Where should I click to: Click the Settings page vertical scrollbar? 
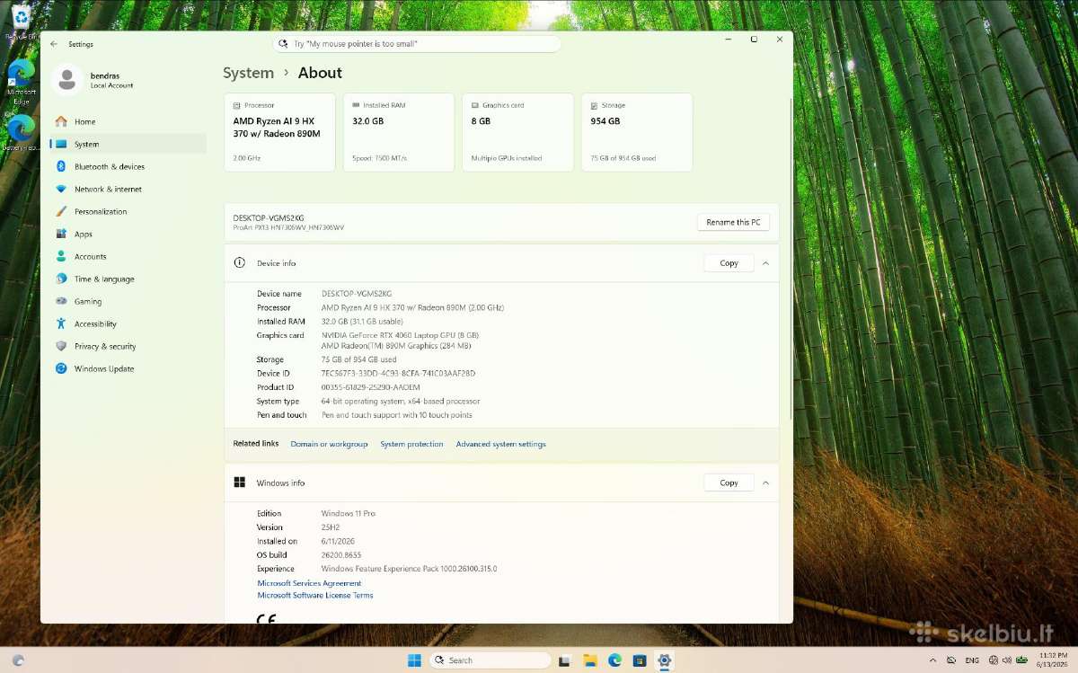(x=790, y=261)
